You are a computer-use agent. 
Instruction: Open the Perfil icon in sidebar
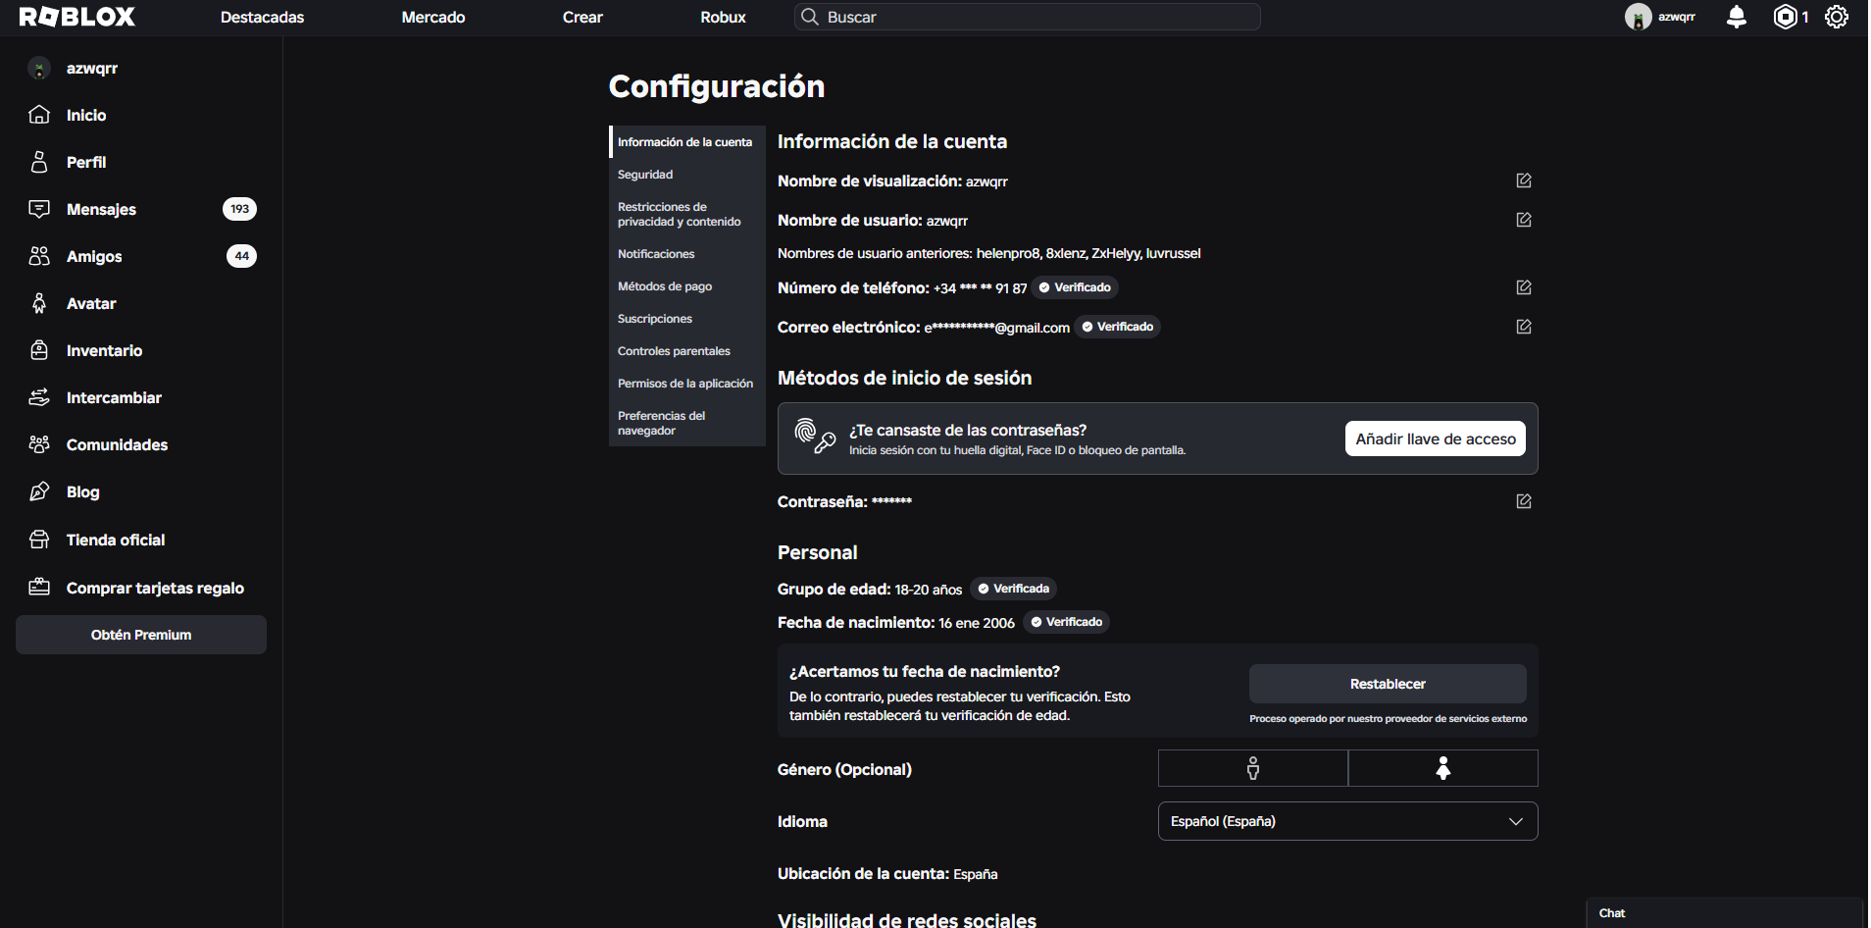pos(39,162)
